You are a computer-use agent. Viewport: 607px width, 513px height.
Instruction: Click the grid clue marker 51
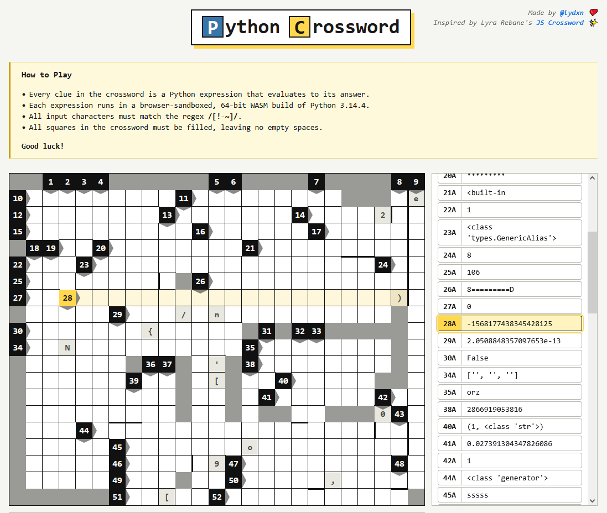point(117,497)
